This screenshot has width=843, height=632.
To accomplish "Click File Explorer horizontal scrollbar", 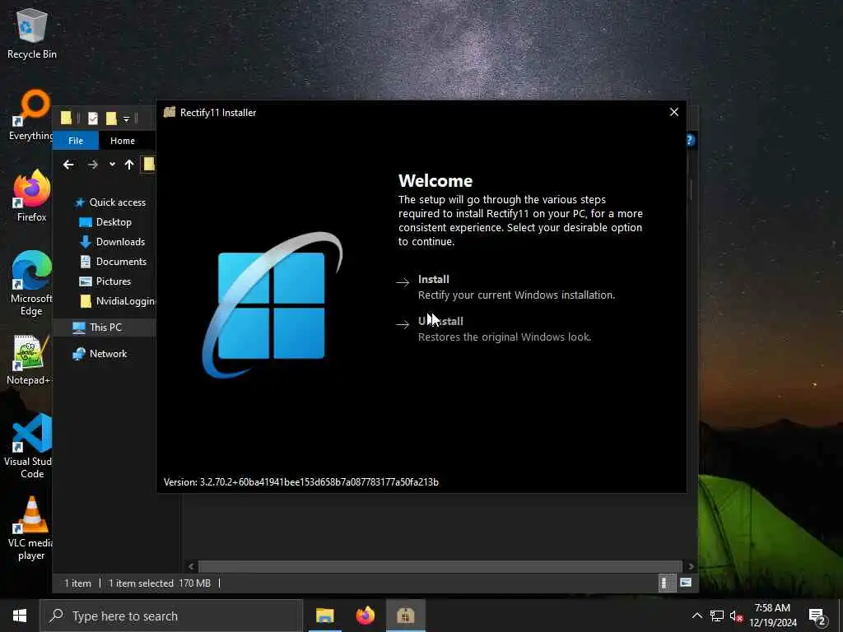I will pyautogui.click(x=441, y=566).
